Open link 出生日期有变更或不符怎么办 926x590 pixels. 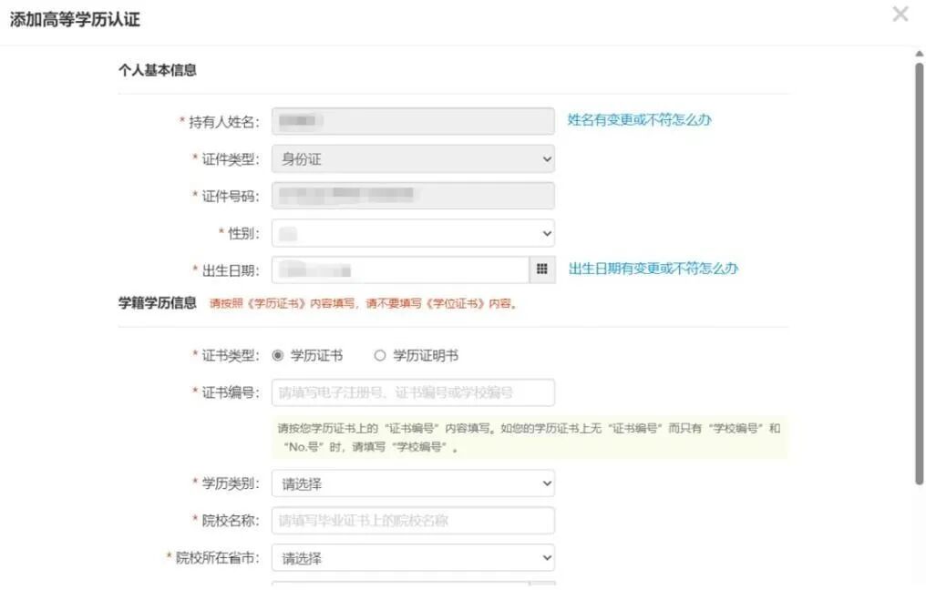653,269
